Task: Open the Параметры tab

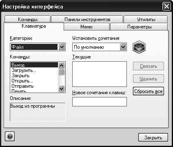Action: click(x=139, y=27)
